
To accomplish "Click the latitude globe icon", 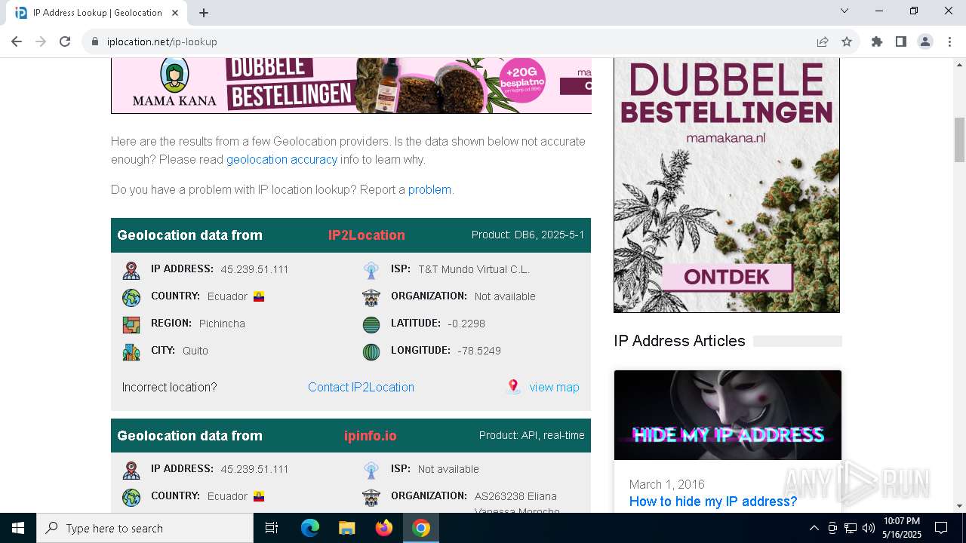I will pos(371,324).
